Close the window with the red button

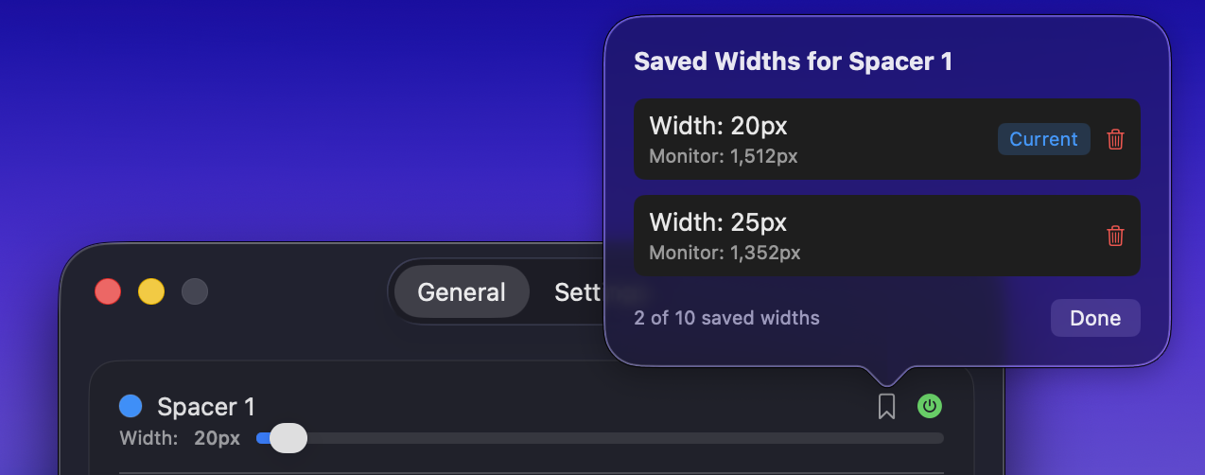click(x=108, y=291)
